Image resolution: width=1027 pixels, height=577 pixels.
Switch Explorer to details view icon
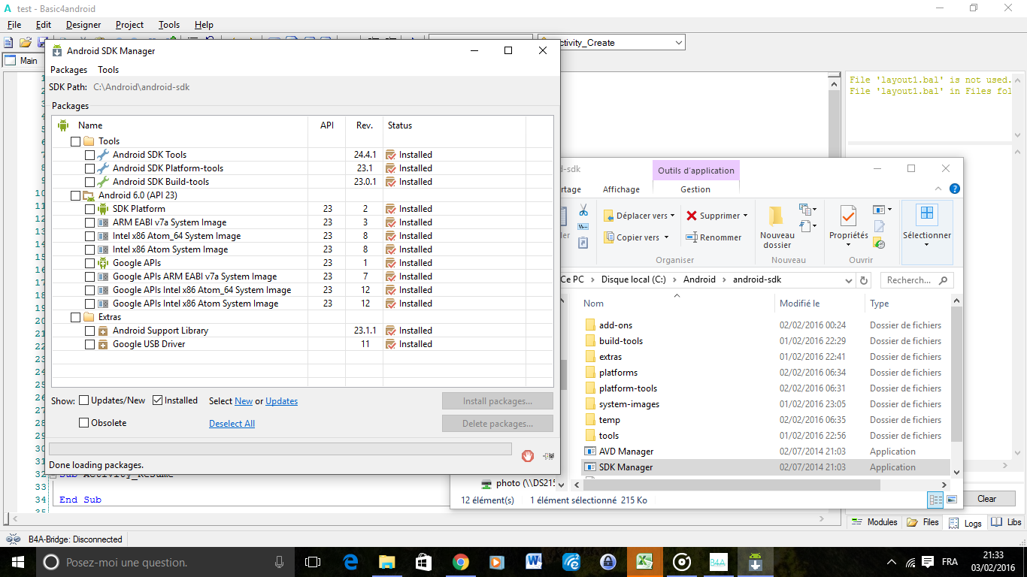[x=935, y=499]
